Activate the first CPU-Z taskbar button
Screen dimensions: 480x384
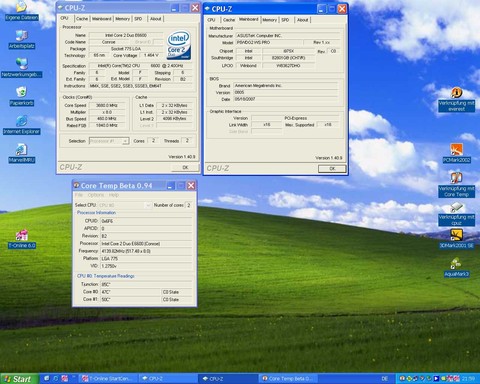coord(168,379)
